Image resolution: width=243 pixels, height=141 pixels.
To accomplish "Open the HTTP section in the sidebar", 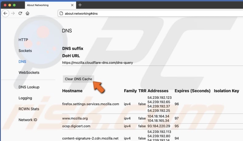I will point(23,40).
